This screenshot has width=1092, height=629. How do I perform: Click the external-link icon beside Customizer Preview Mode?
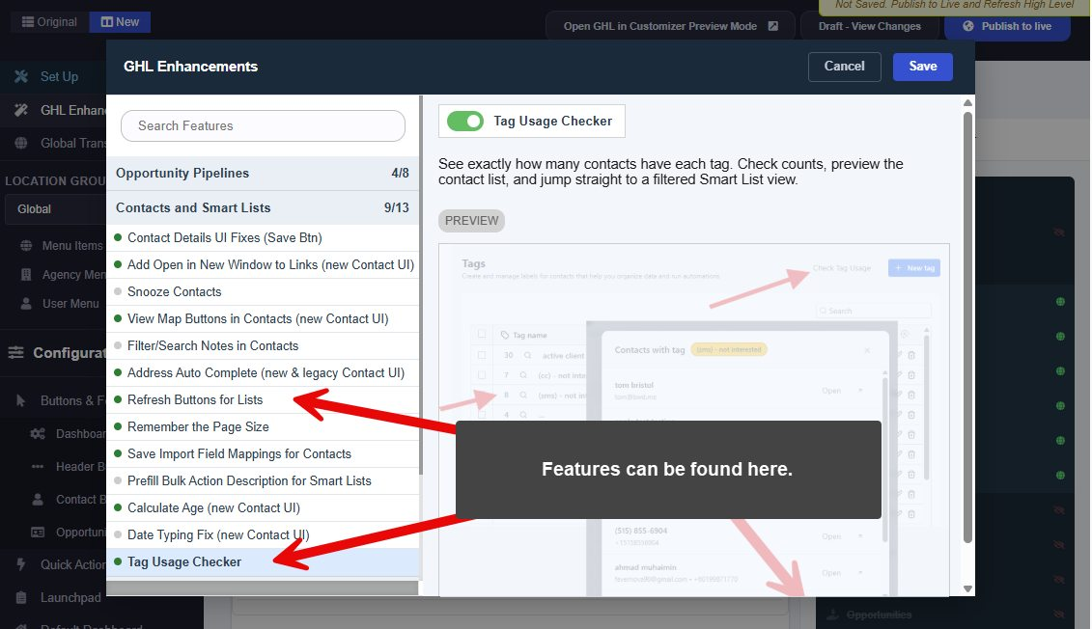pos(773,26)
